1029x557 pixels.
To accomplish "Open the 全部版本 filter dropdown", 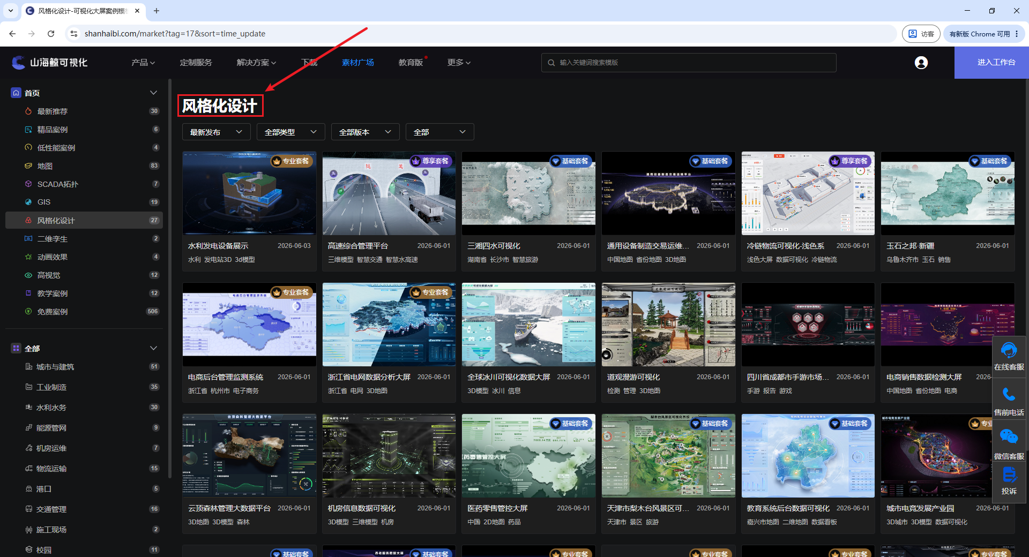I will coord(366,132).
